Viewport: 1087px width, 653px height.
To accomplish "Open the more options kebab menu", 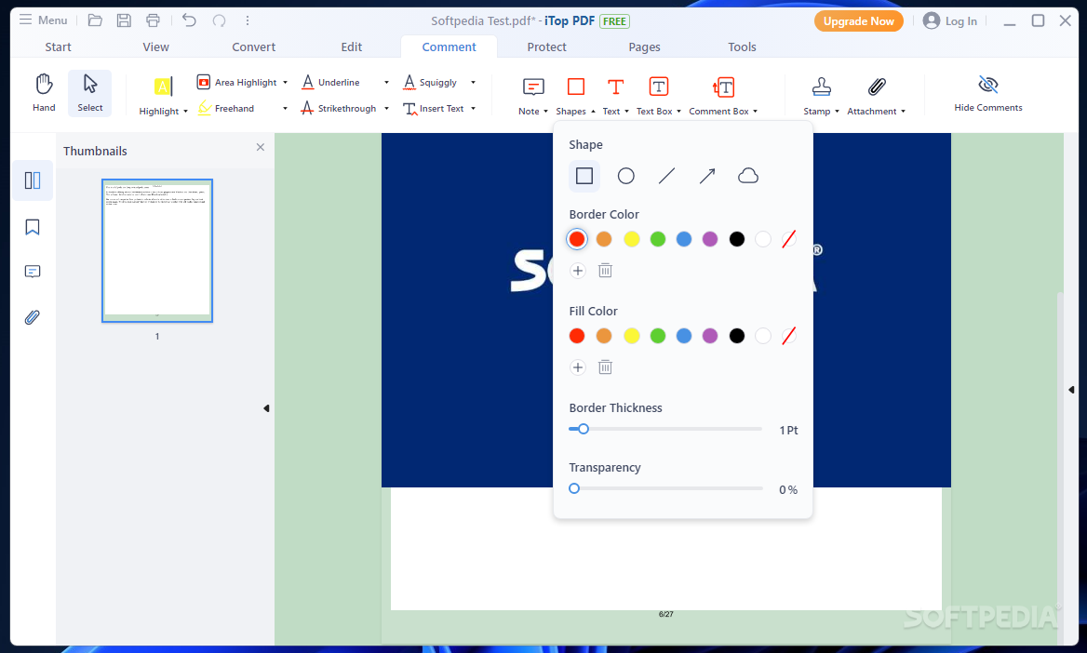I will (x=248, y=20).
